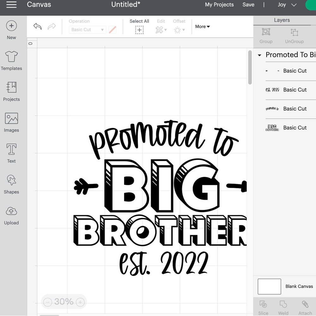This screenshot has width=316, height=316.
Task: Click the UnGroup button in Layers
Action: (294, 36)
